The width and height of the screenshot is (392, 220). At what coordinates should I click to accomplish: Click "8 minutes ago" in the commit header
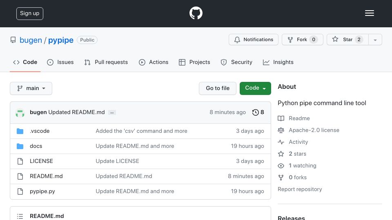(227, 112)
